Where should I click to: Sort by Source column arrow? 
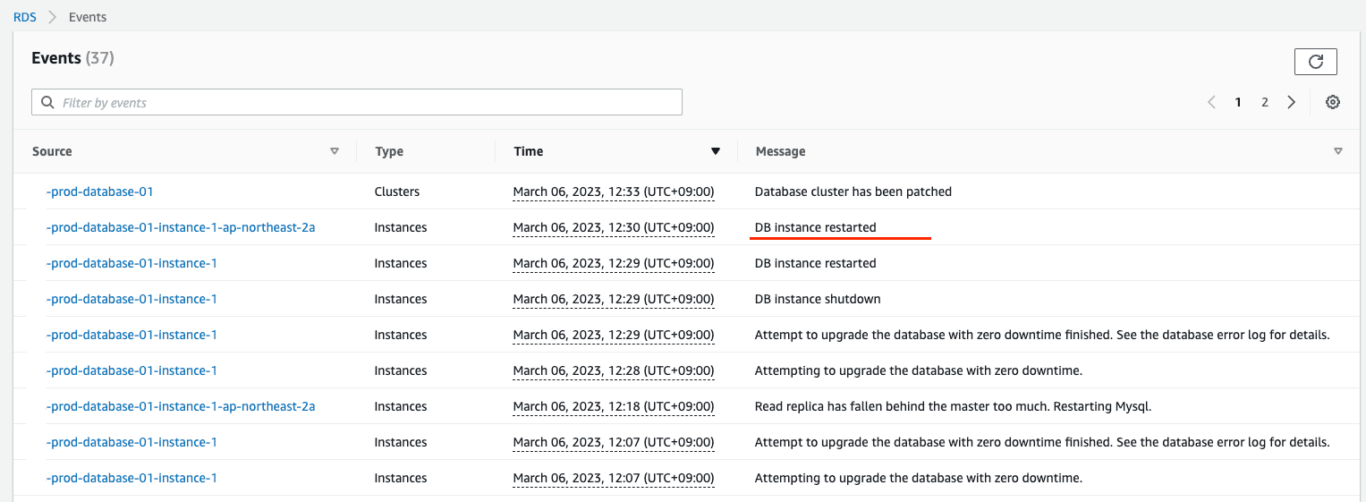(x=335, y=151)
